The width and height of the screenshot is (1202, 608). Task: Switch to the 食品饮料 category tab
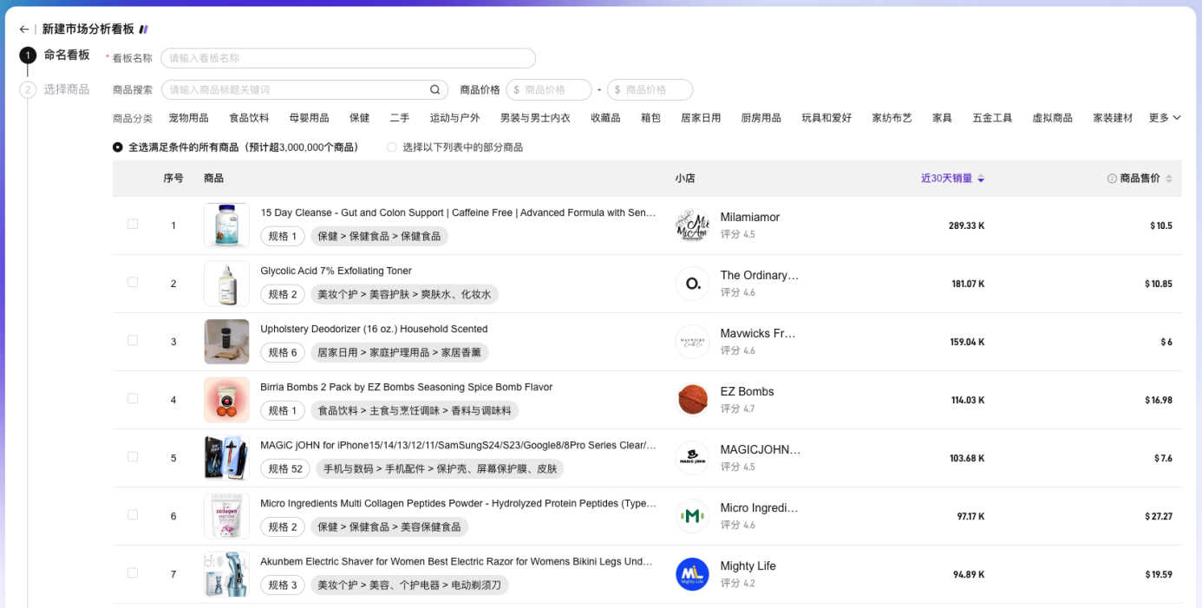click(249, 117)
